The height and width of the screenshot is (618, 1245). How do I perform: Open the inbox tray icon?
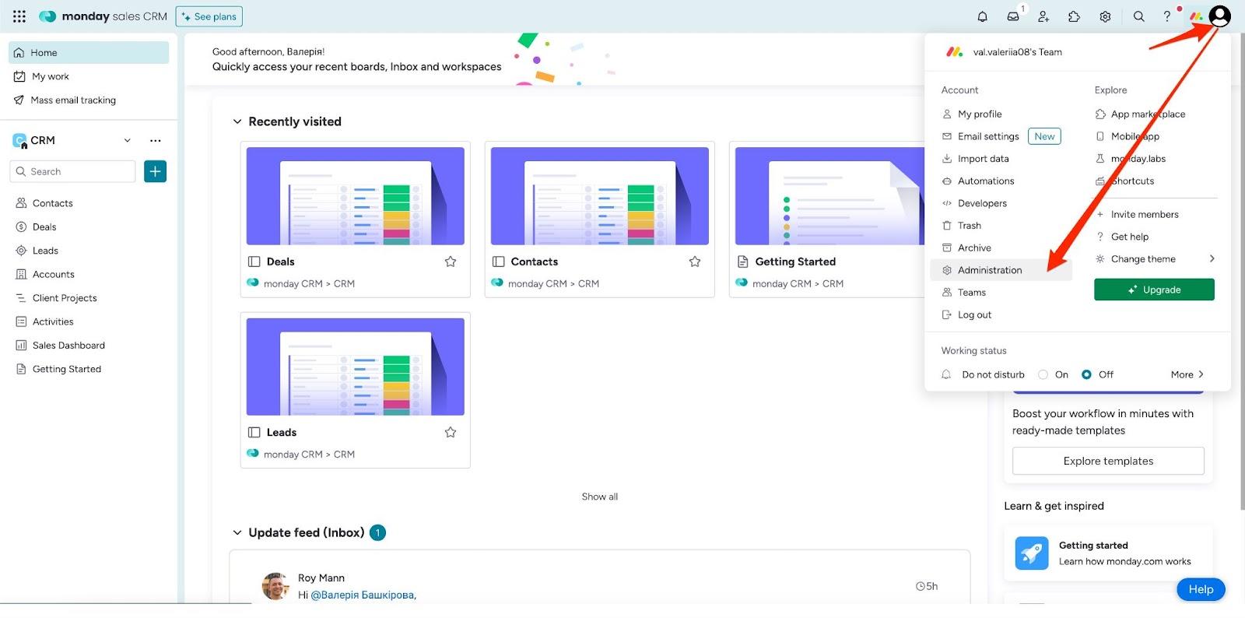click(1013, 16)
